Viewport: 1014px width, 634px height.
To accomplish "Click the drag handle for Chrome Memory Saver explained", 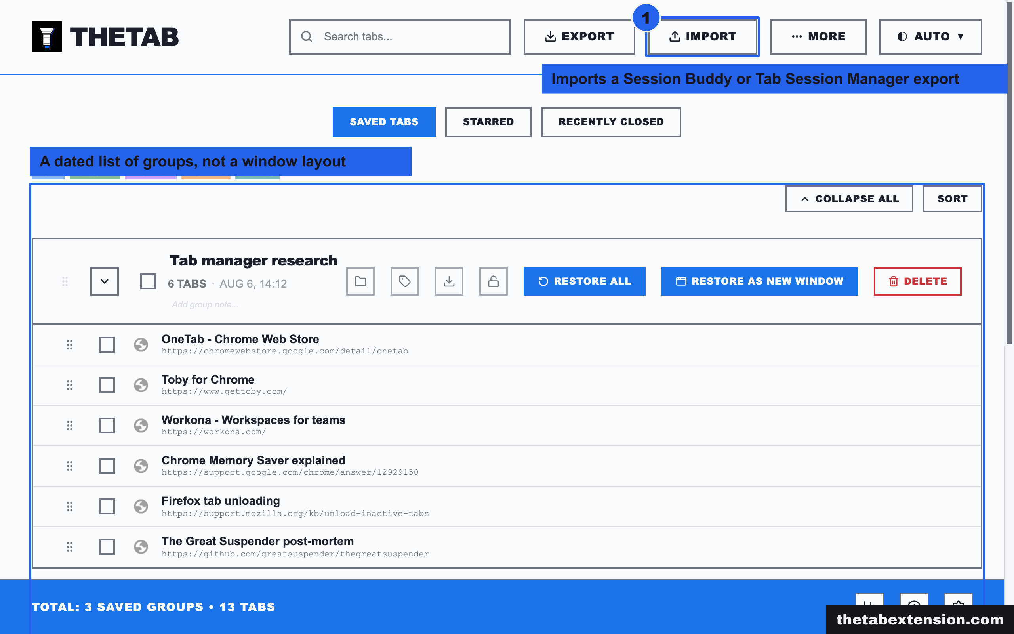I will pyautogui.click(x=70, y=466).
